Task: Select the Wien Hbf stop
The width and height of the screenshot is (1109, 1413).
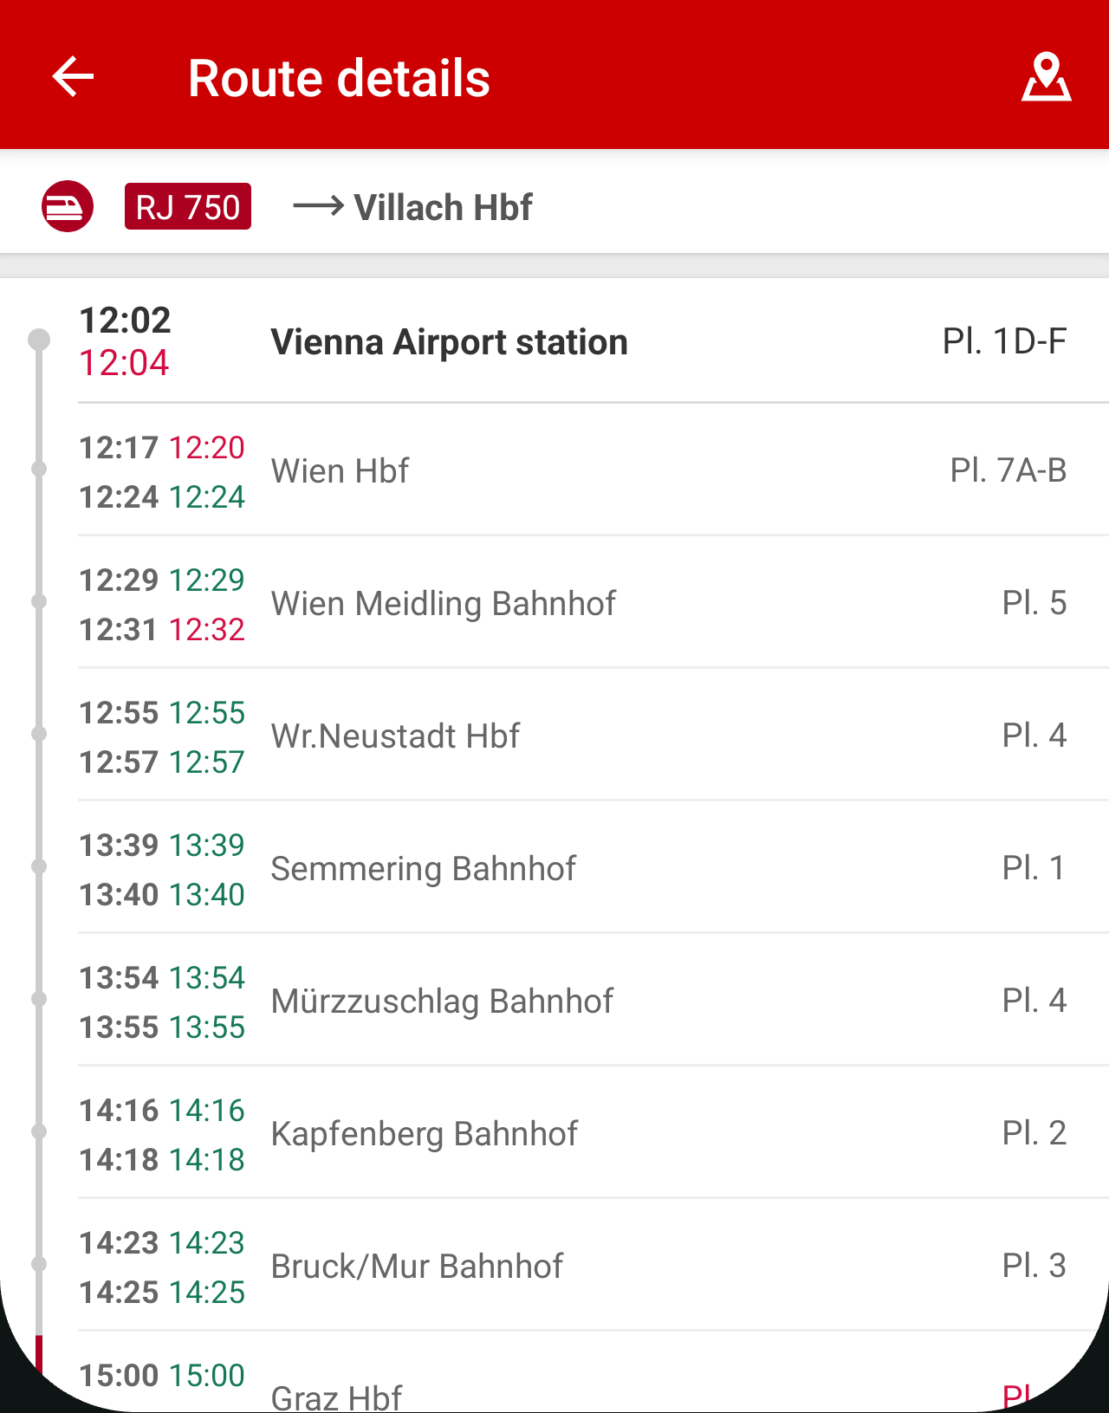Action: click(340, 471)
